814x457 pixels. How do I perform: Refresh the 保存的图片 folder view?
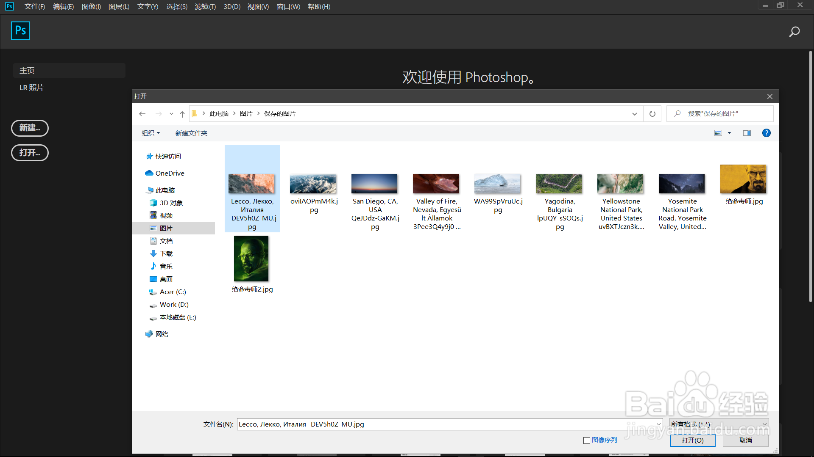pyautogui.click(x=652, y=114)
